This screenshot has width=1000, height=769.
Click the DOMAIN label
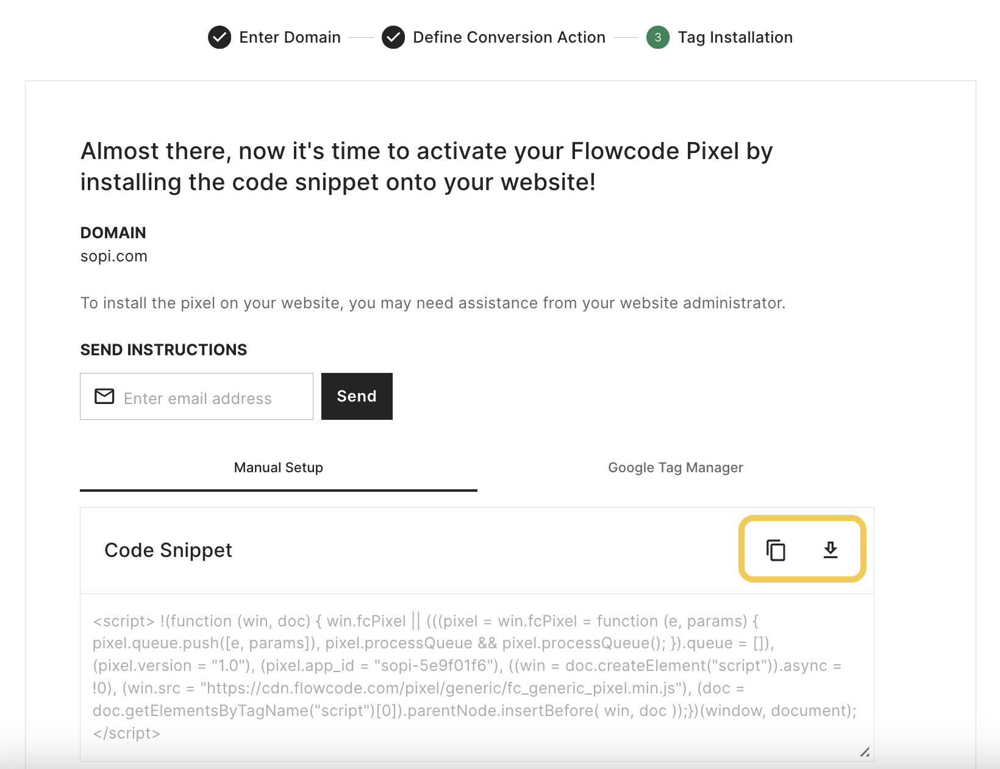coord(113,233)
